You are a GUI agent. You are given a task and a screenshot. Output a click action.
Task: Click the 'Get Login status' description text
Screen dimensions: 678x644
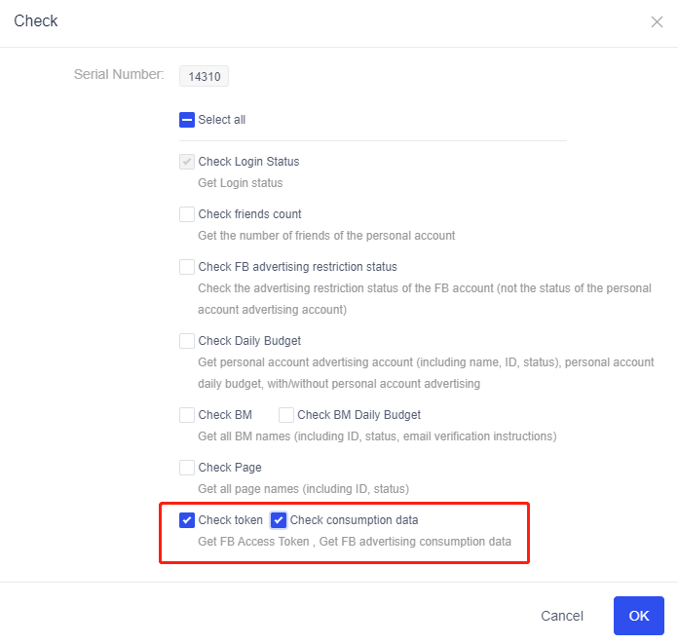240,182
